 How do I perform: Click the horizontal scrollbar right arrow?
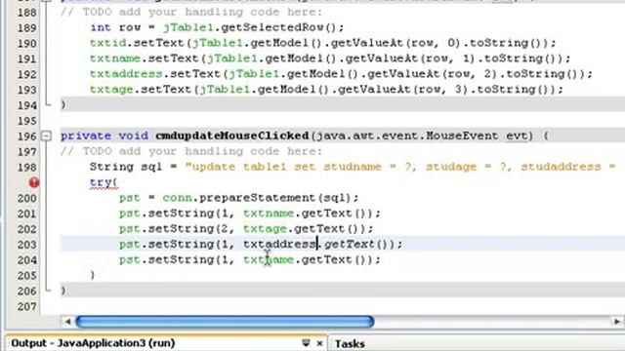[617, 321]
